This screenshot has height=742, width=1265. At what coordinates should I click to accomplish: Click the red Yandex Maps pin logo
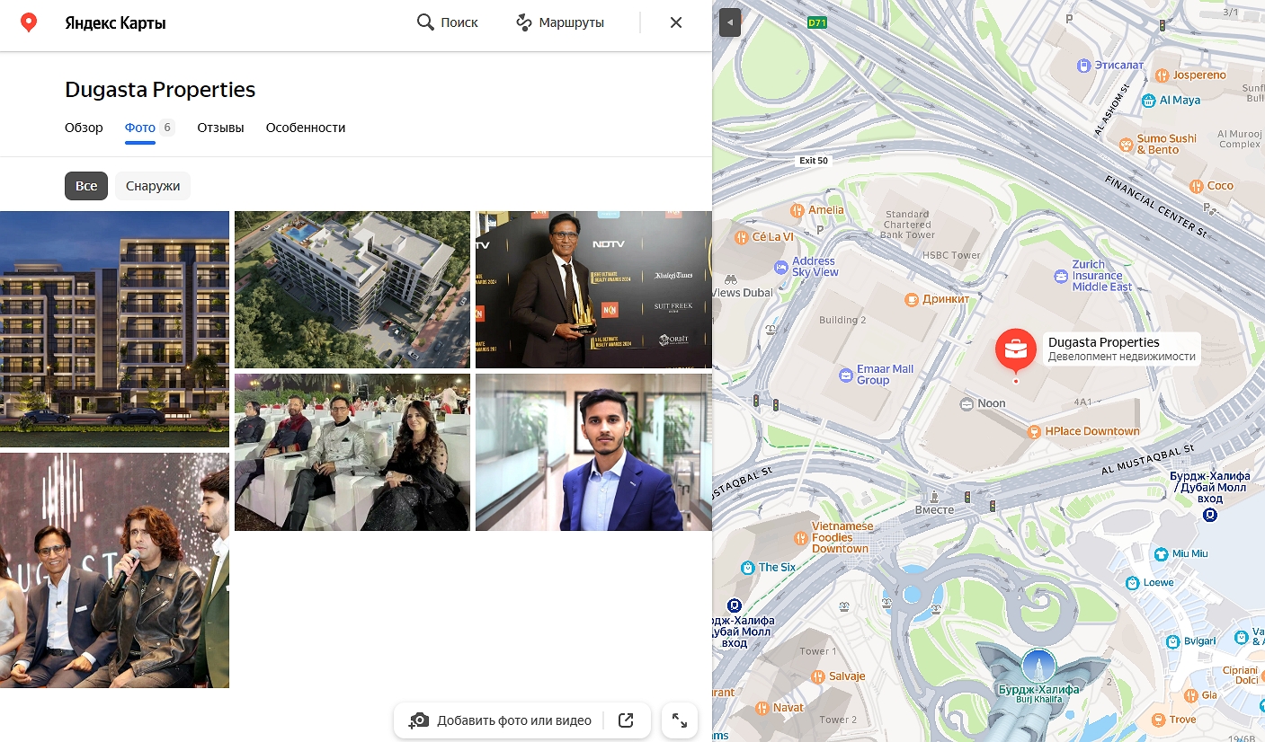click(28, 22)
